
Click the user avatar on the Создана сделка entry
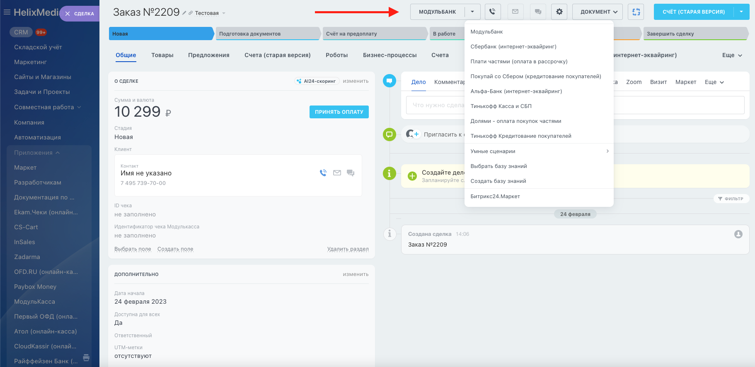click(738, 234)
